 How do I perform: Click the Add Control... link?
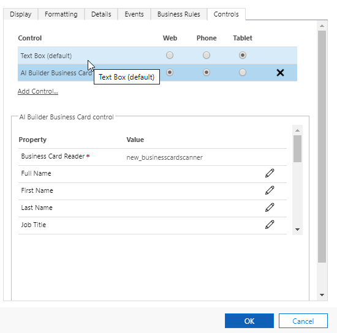[x=38, y=91]
